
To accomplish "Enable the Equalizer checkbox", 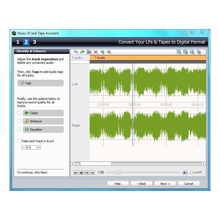I will (x=19, y=129).
